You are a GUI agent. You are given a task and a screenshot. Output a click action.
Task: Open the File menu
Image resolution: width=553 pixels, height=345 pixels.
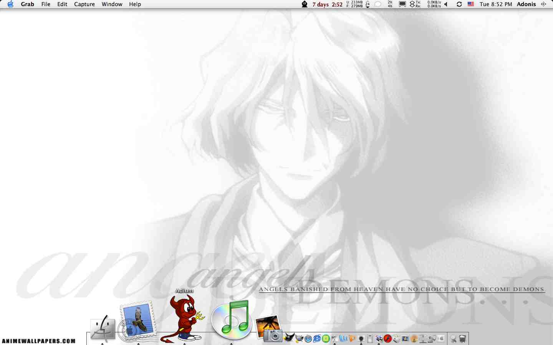[x=46, y=4]
